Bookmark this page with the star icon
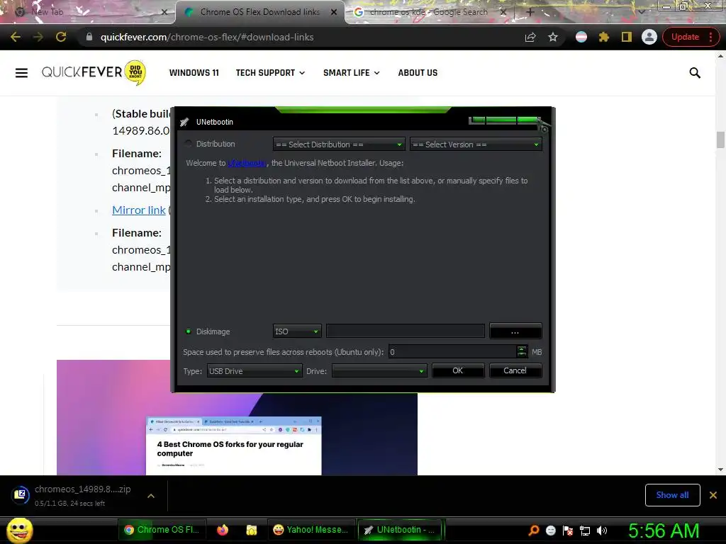The width and height of the screenshot is (726, 544). [x=553, y=37]
